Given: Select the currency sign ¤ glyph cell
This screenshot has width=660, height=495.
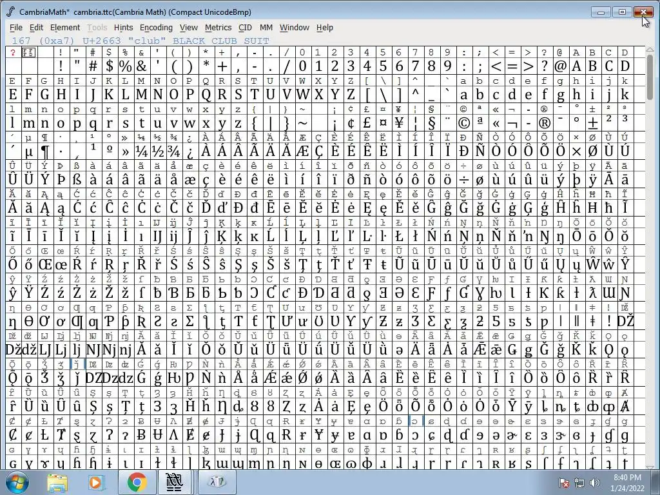Looking at the screenshot, I should pyautogui.click(x=383, y=123).
